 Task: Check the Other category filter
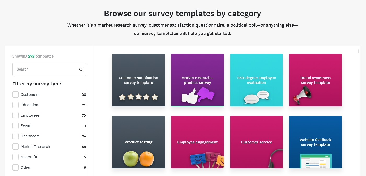click(15, 167)
